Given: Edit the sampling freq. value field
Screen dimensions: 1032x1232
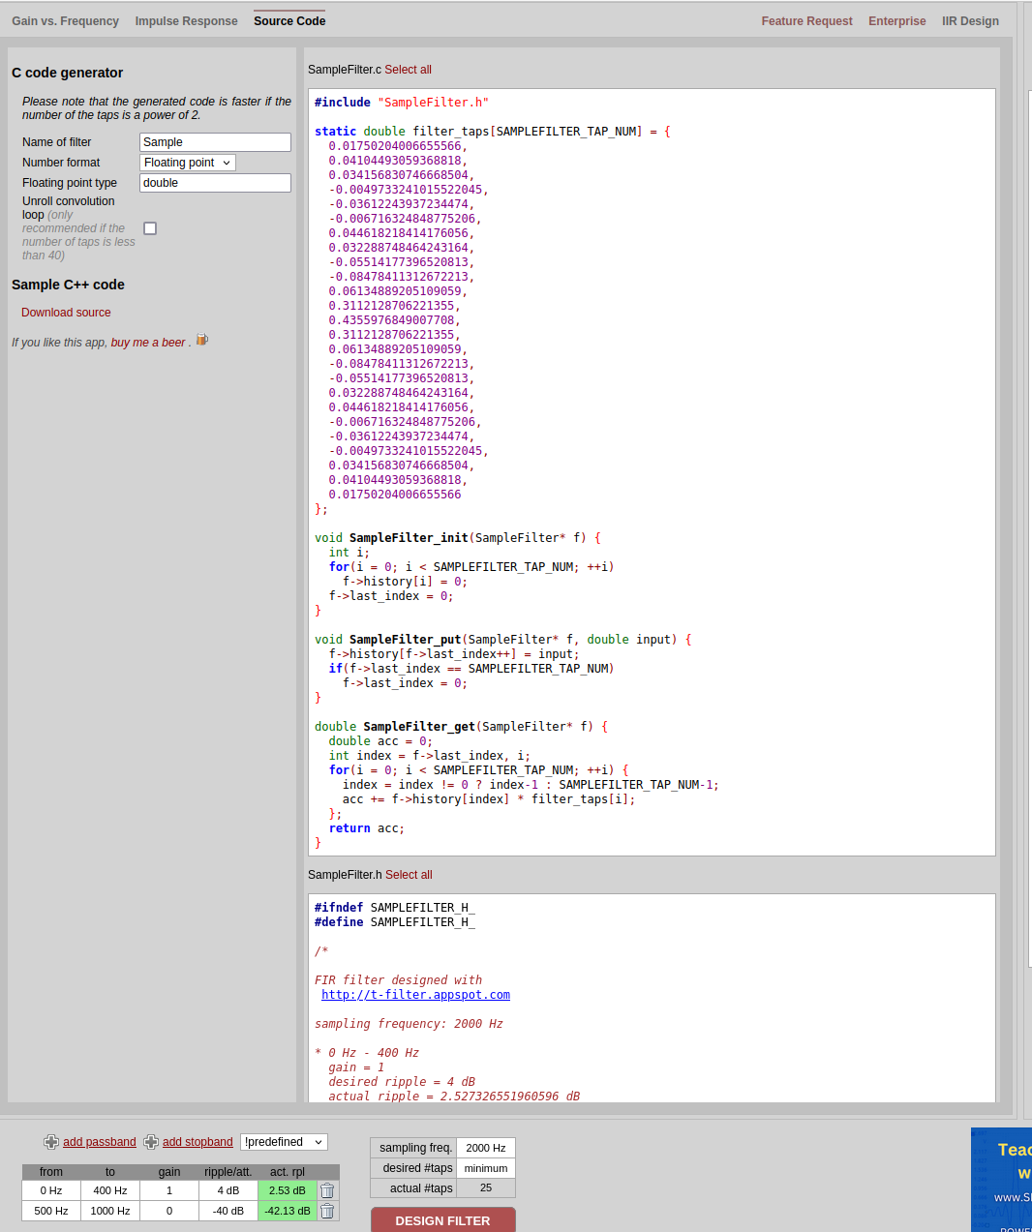Looking at the screenshot, I should click(x=485, y=1148).
